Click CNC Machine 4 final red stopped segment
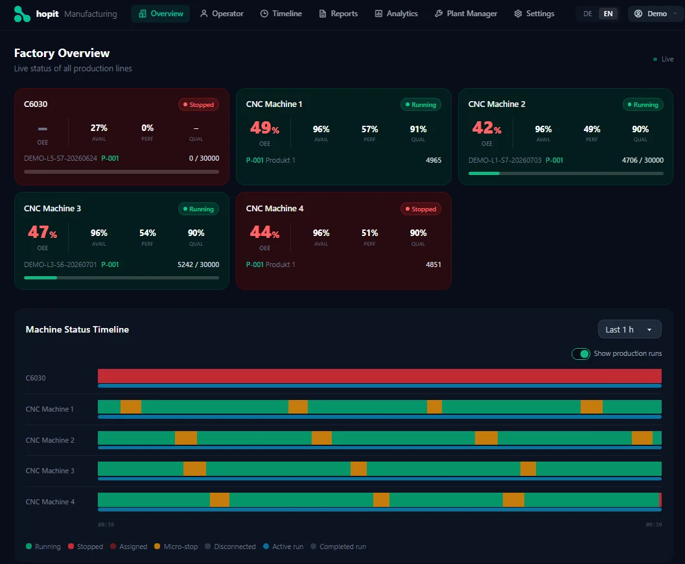Viewport: 685px width, 564px height. tap(660, 499)
